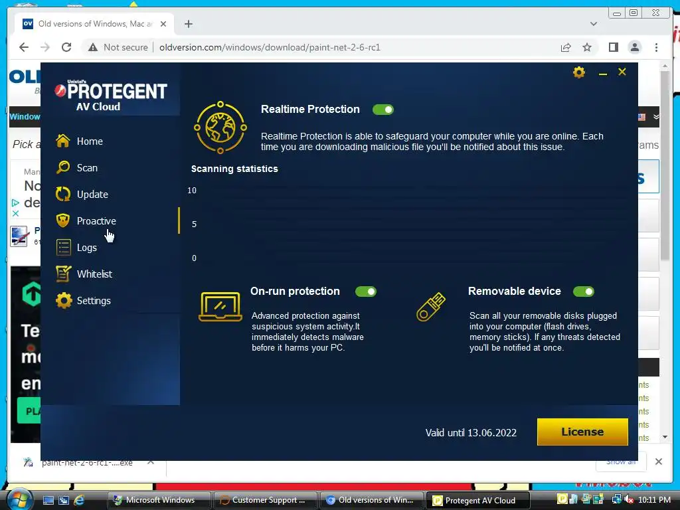Select the Update menu item
This screenshot has width=680, height=510.
click(x=92, y=195)
